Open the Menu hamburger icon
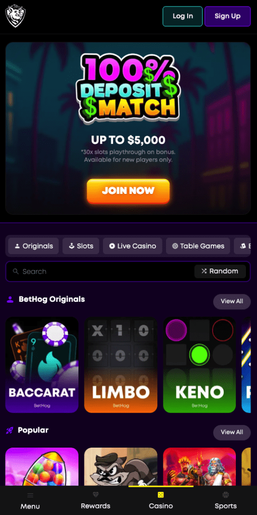The height and width of the screenshot is (515, 257). 30,495
